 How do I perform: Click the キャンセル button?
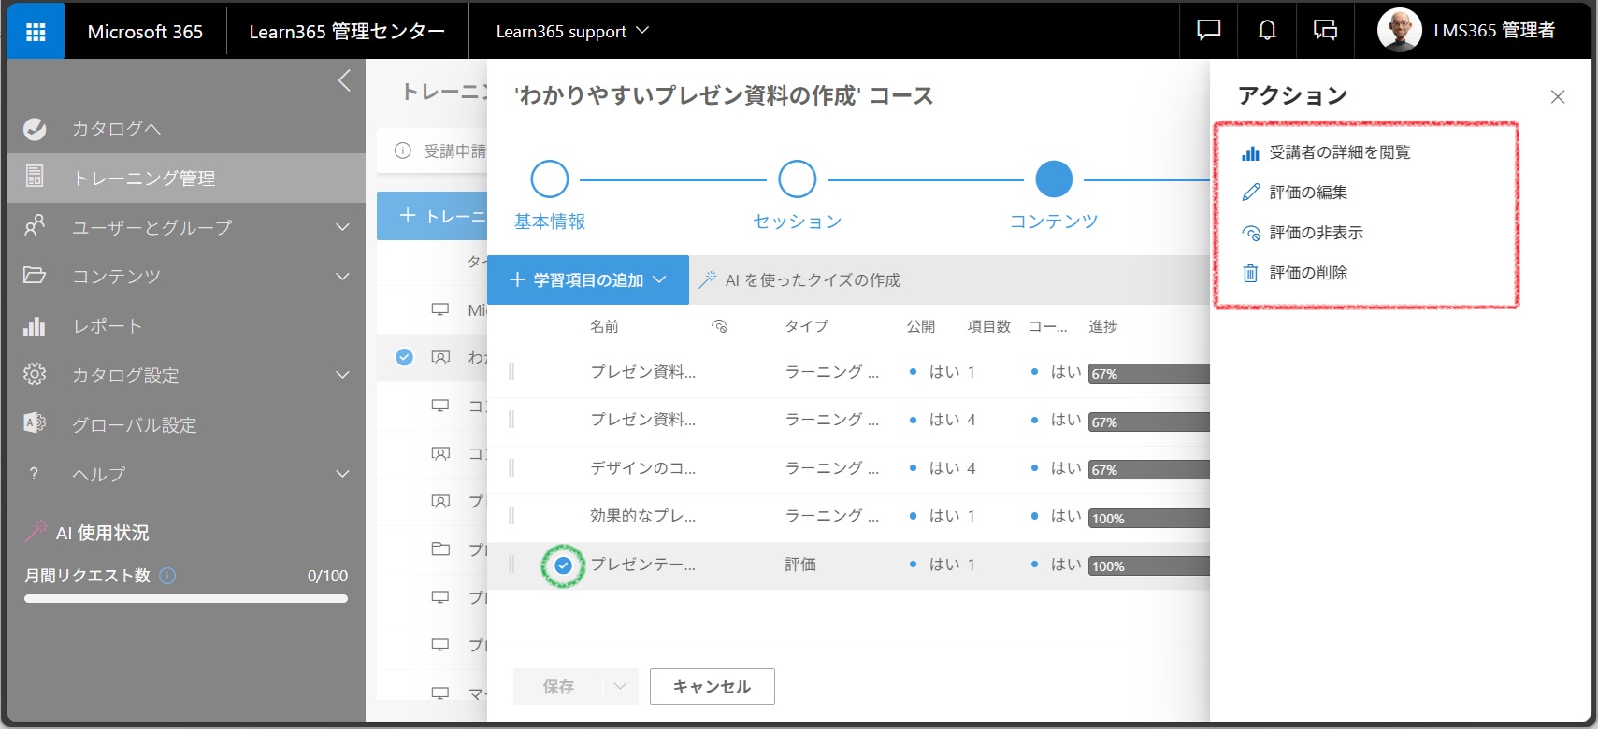[x=712, y=687]
